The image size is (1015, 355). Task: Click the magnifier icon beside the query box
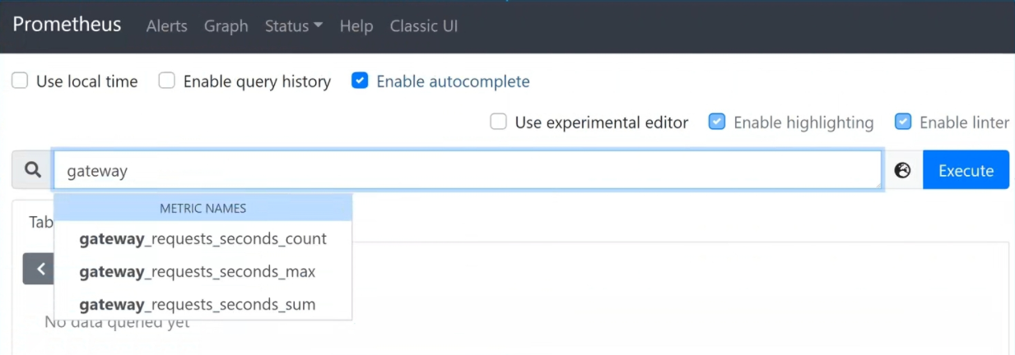pyautogui.click(x=33, y=170)
